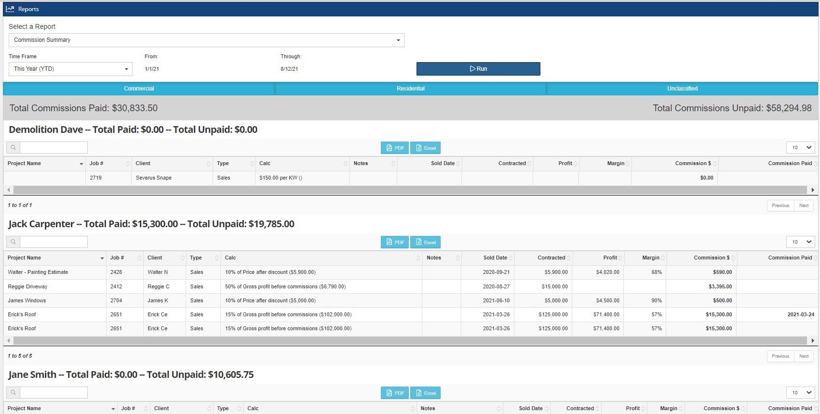Sort Demolition Dave table by Contracted

[497, 164]
